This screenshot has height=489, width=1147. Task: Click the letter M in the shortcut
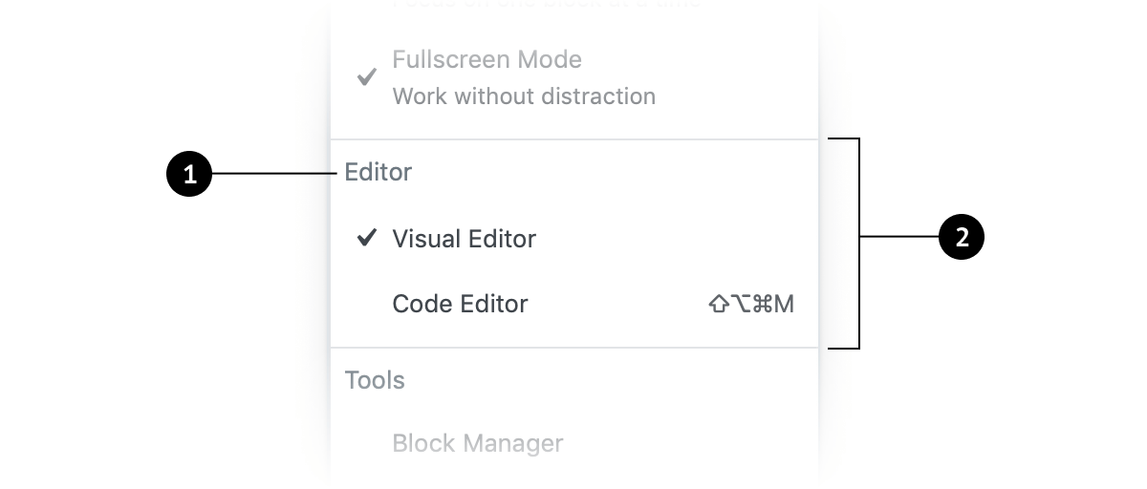[784, 305]
